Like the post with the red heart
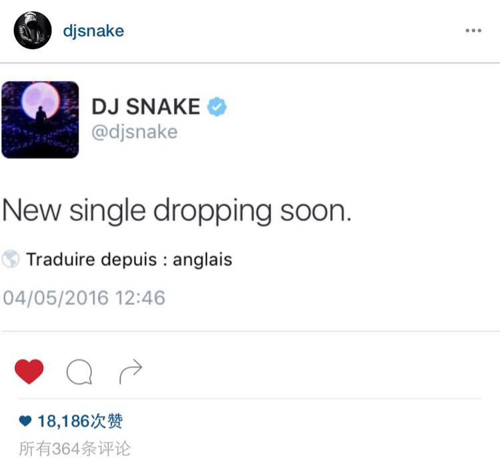 coord(29,371)
